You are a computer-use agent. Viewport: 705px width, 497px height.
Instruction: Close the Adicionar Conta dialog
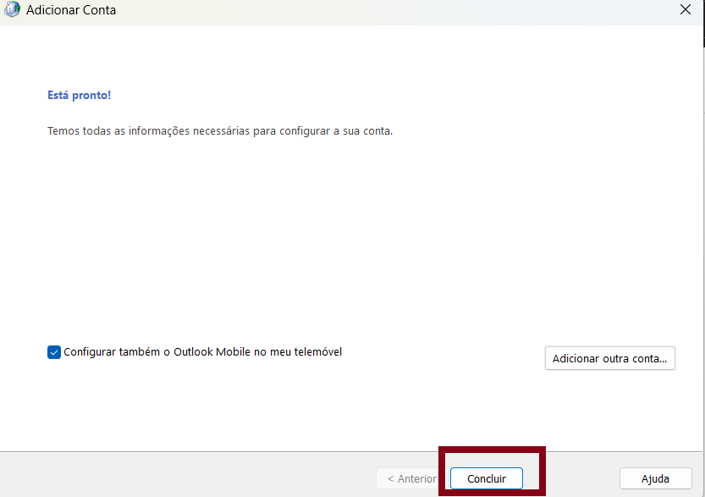686,11
